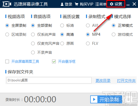Click the save folder path field
138x106 pixels.
click(49, 80)
